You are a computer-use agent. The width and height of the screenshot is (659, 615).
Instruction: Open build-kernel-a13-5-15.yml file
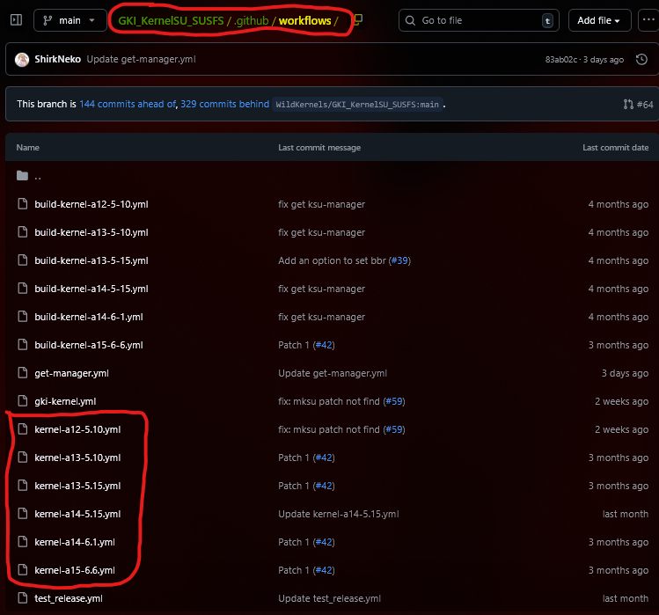point(91,260)
